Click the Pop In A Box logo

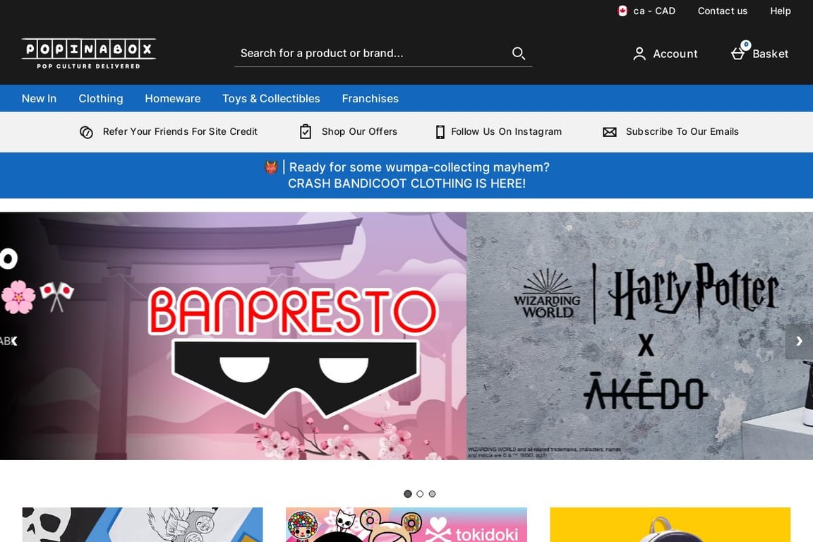pos(88,54)
